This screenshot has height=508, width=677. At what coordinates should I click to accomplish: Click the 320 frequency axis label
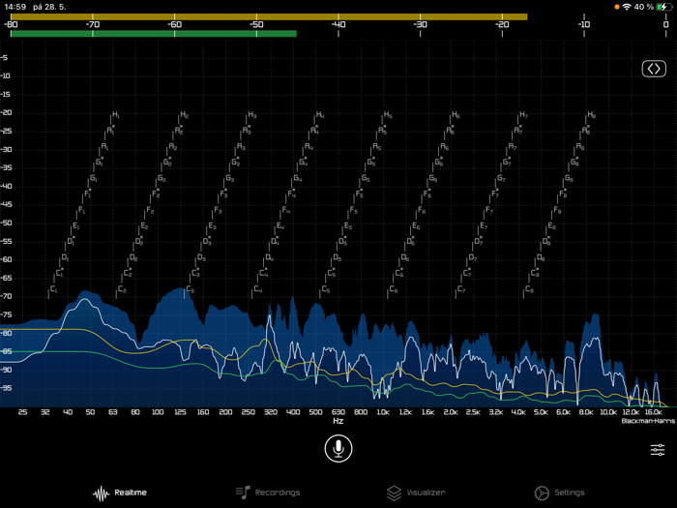270,412
